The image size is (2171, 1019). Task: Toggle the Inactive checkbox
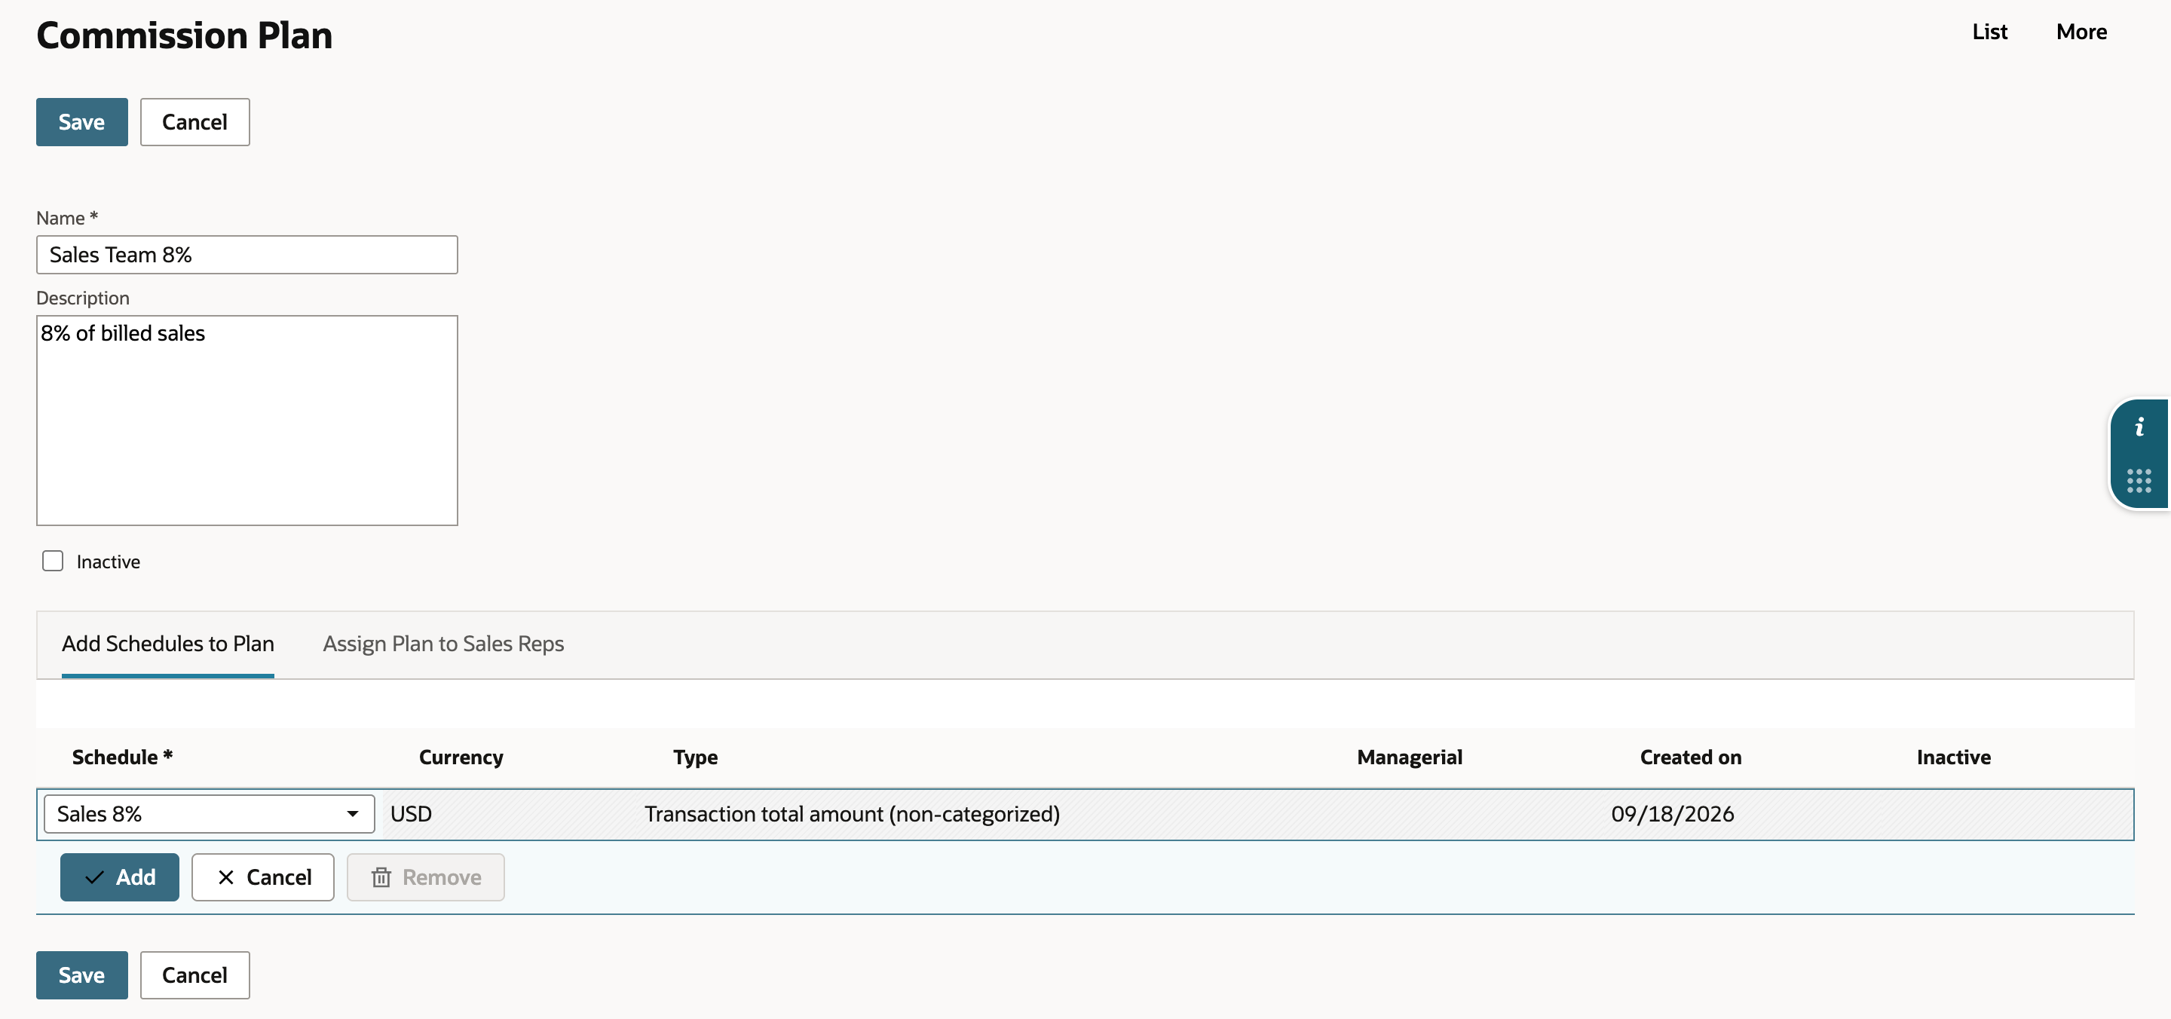tap(53, 562)
